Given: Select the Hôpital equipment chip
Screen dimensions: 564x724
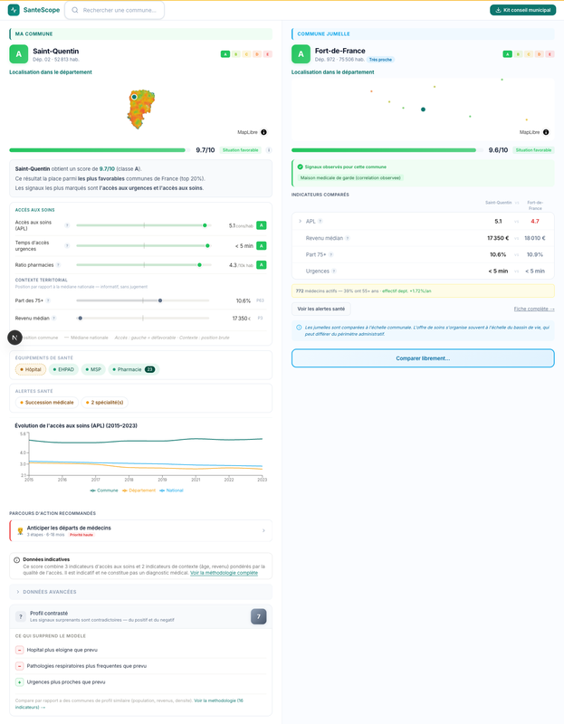Looking at the screenshot, I should (31, 369).
